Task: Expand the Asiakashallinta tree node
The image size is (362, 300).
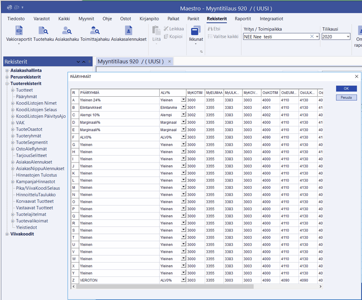Action: 7,71
